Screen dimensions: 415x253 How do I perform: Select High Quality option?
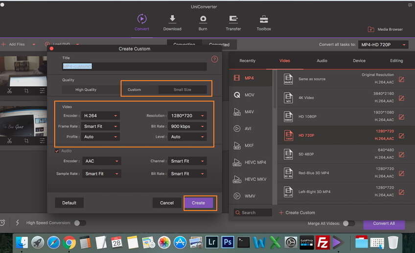pos(86,90)
